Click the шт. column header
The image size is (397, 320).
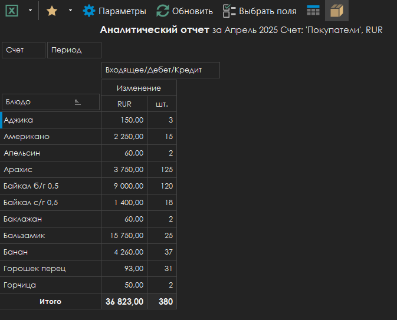(x=162, y=104)
